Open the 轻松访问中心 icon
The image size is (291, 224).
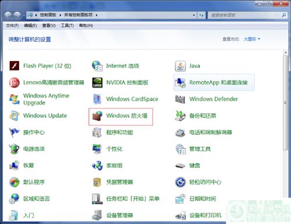[180, 182]
